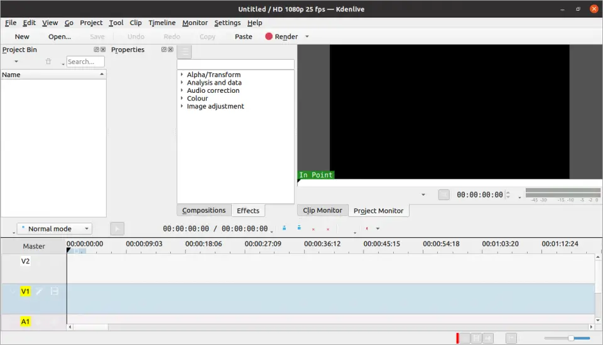Expand the Analysis and data category
The width and height of the screenshot is (603, 345).
182,82
